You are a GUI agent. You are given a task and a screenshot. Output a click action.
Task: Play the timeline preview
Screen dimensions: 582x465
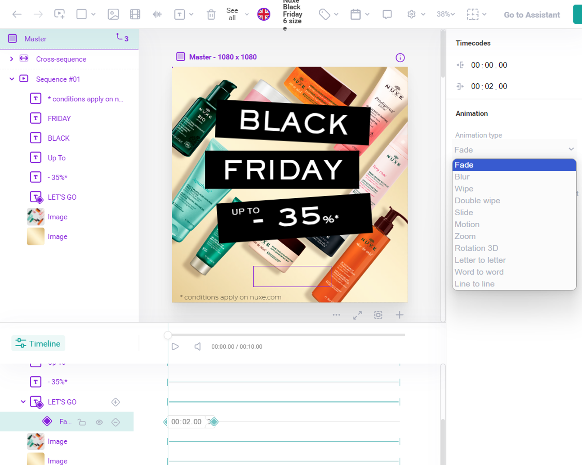pos(175,347)
